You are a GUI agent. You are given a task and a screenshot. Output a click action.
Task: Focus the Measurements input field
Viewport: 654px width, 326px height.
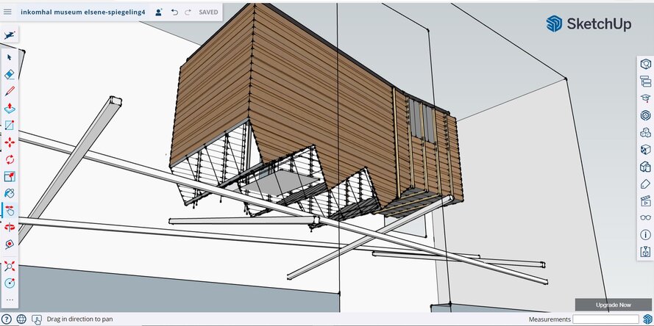click(x=605, y=319)
